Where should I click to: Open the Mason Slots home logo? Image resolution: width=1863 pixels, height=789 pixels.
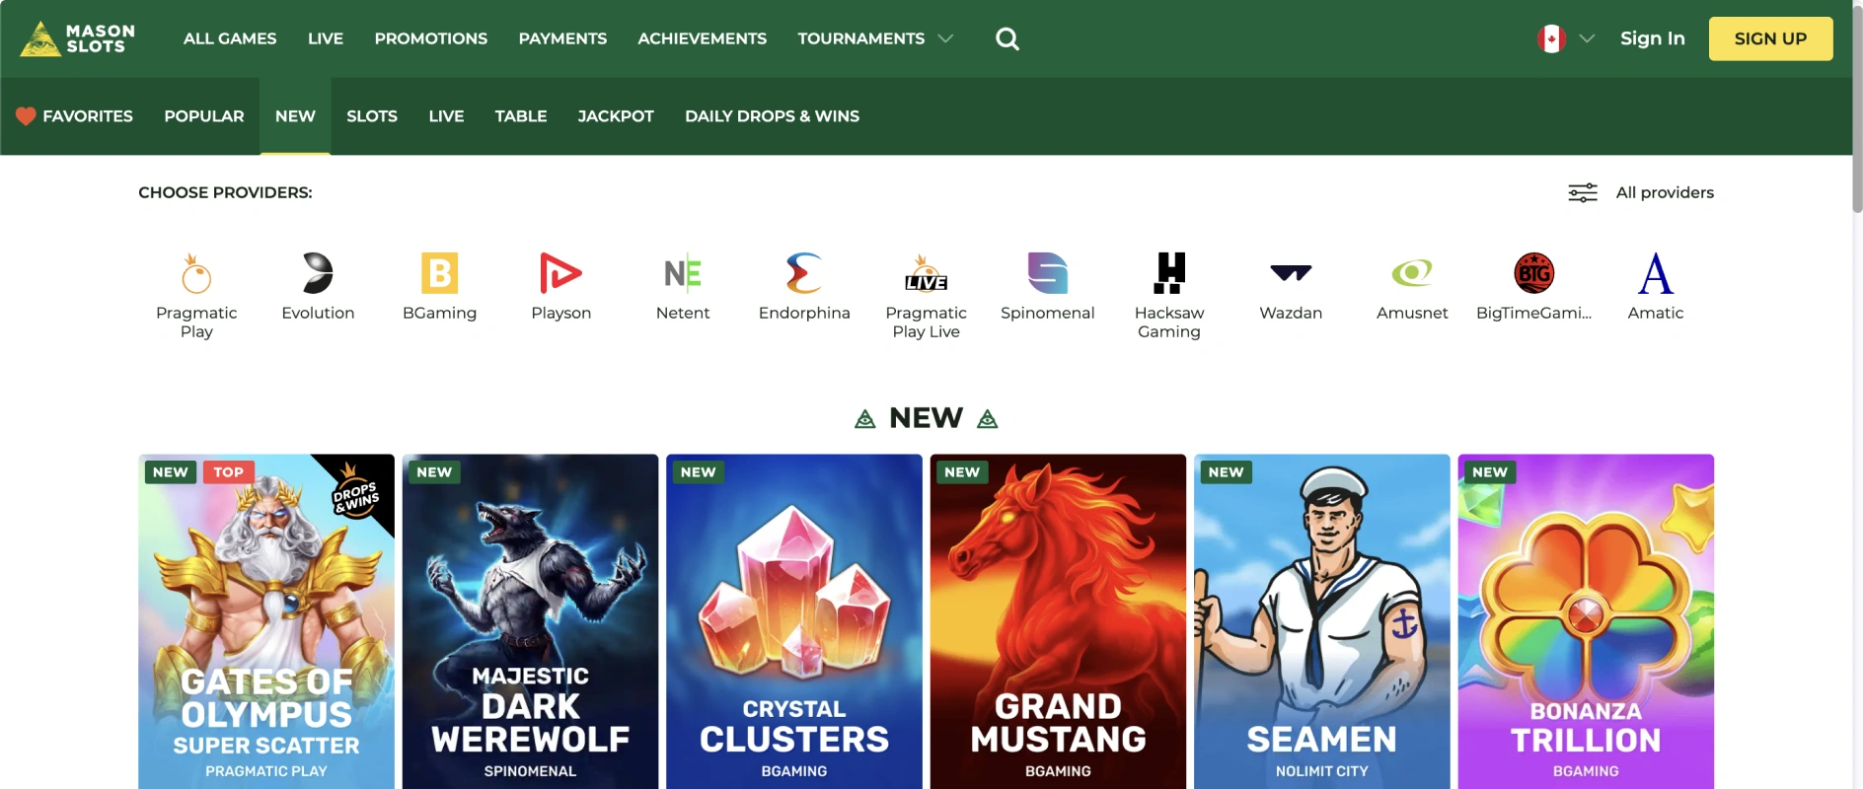pos(78,38)
